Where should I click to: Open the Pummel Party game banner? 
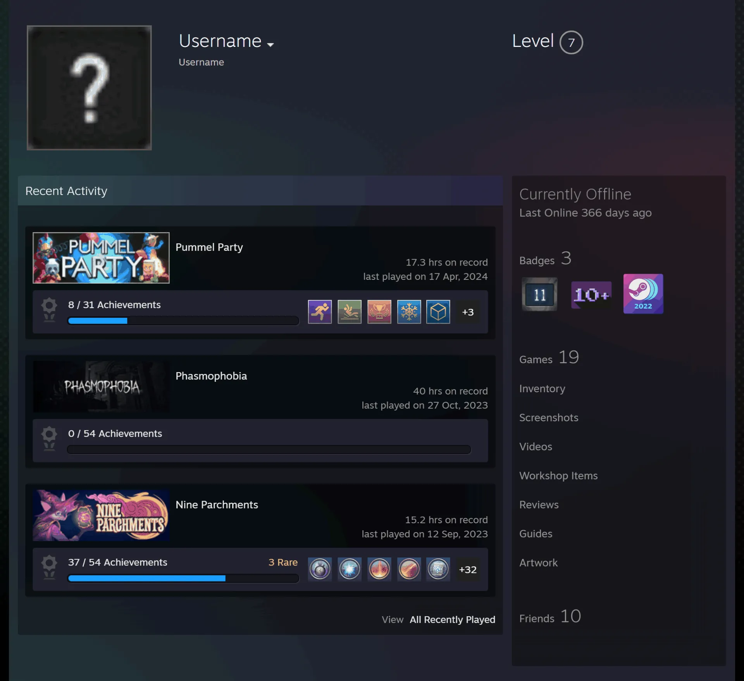[x=101, y=258]
